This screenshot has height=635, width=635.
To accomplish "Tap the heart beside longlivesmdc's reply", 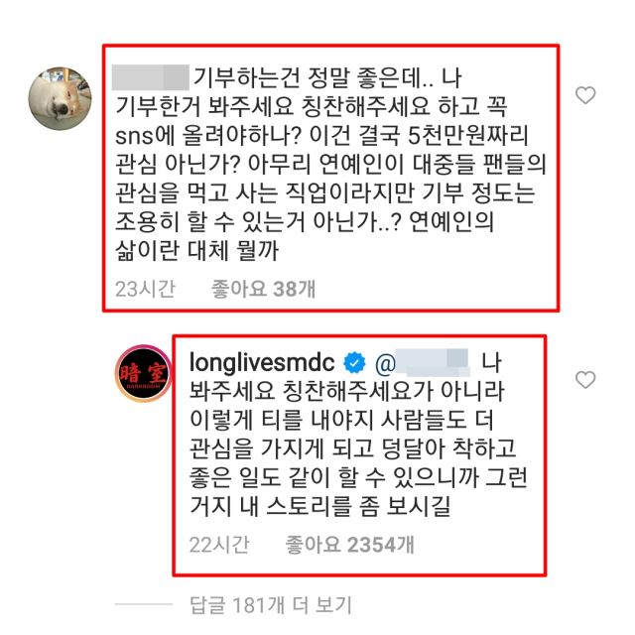I will click(585, 380).
